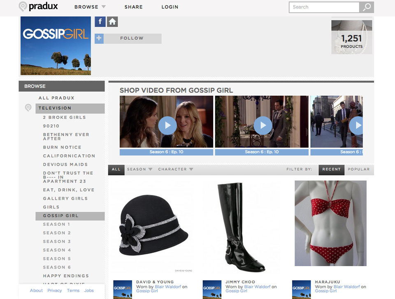
Task: Click Blair Waldorf link under Jimmy Choo
Action: [257, 287]
